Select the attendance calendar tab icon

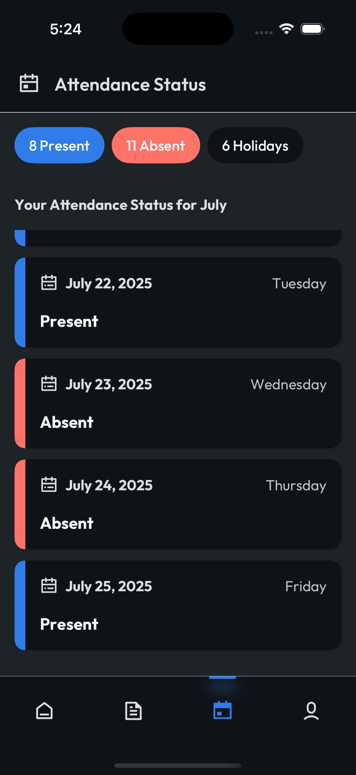(222, 710)
